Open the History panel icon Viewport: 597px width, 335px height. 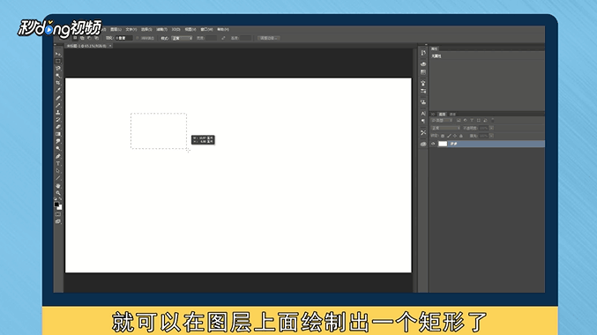click(423, 53)
